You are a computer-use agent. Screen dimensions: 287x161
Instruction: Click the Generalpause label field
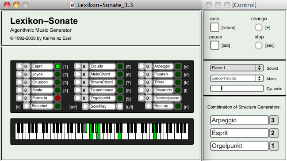pos(167,98)
